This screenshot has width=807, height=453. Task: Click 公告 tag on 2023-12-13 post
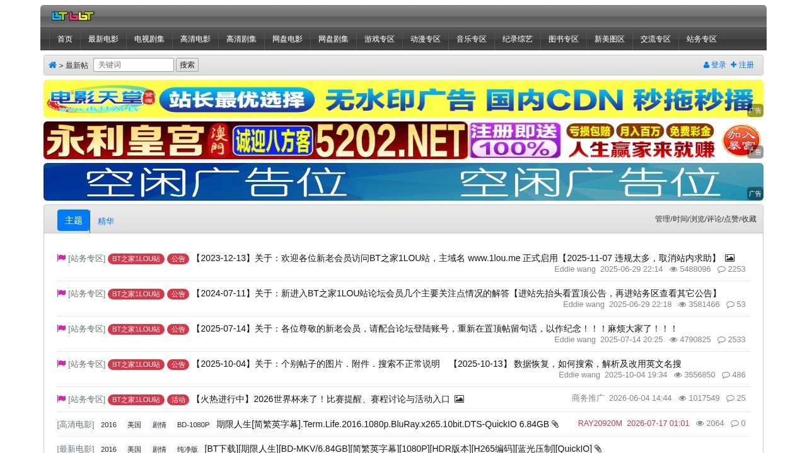pyautogui.click(x=178, y=259)
